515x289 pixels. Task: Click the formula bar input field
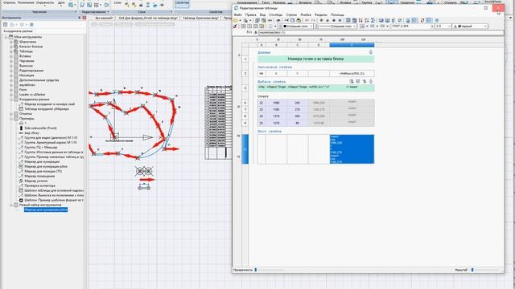[x=381, y=32]
